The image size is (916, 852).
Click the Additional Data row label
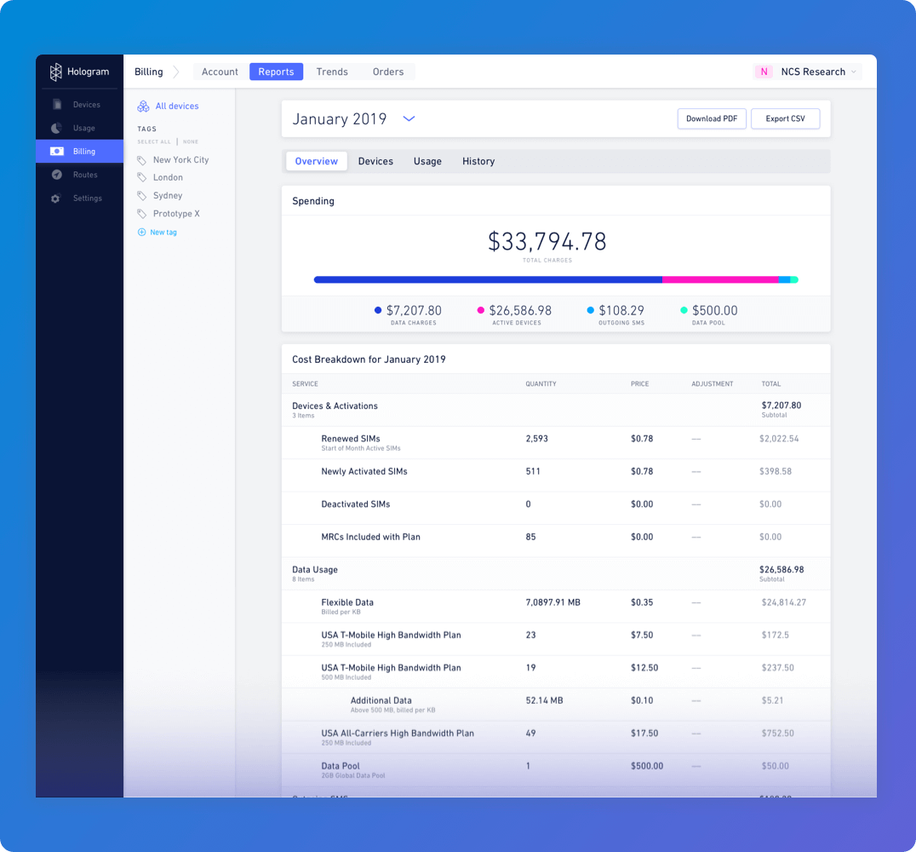tap(381, 700)
